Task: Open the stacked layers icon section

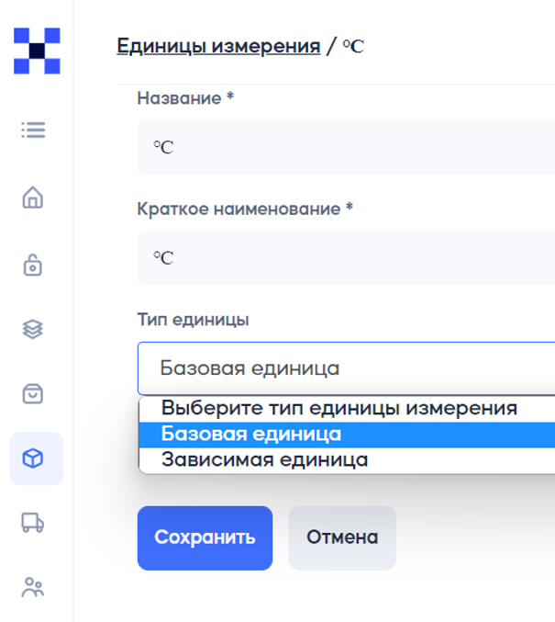Action: coord(32,329)
